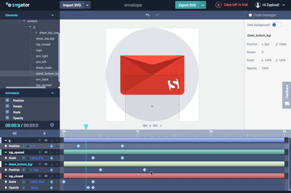
Task: Open the Import SVG dropdown arrow
Action: pos(87,5)
